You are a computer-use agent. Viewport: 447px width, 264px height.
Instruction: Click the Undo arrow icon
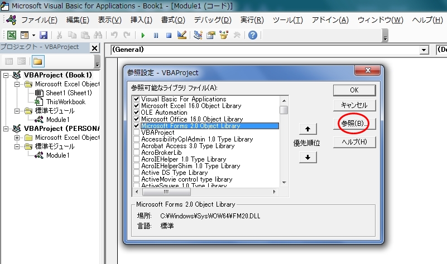click(114, 35)
